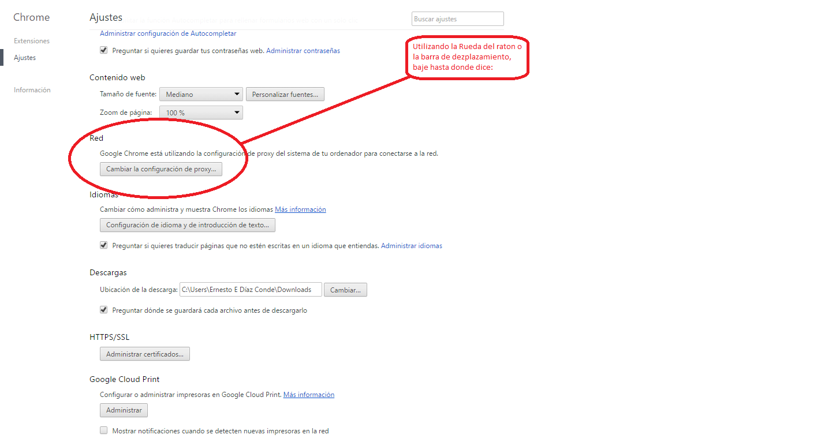The width and height of the screenshot is (821, 442).
Task: Expand the Zoom de página dropdown
Action: click(201, 113)
